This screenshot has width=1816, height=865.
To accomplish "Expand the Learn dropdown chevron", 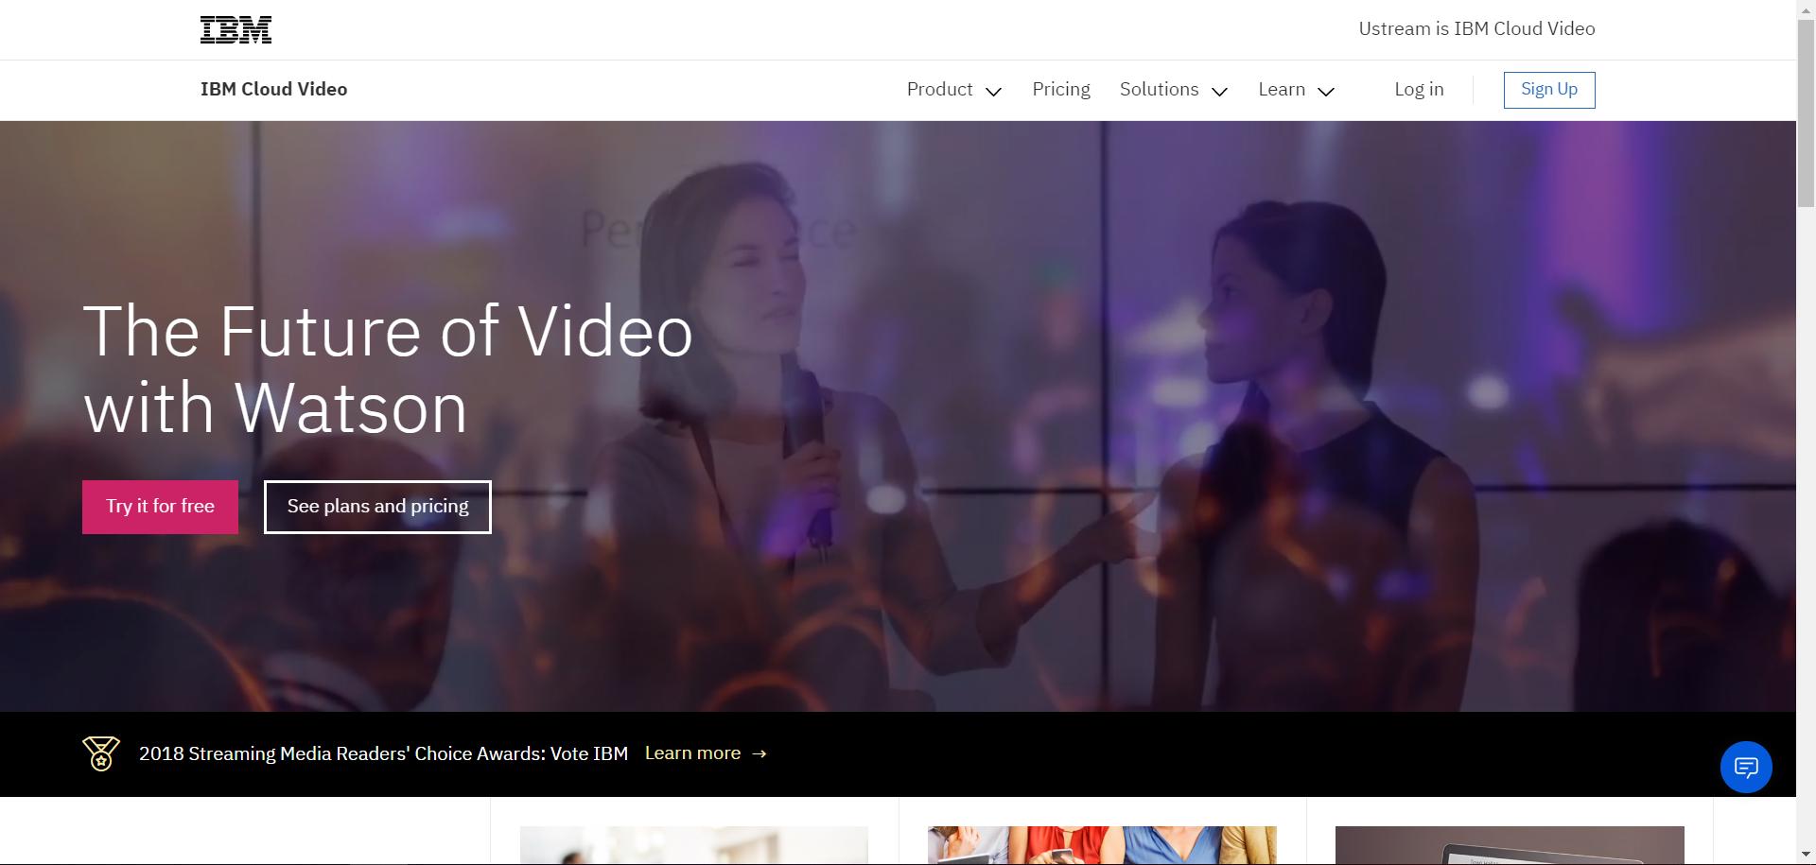I will point(1326,91).
